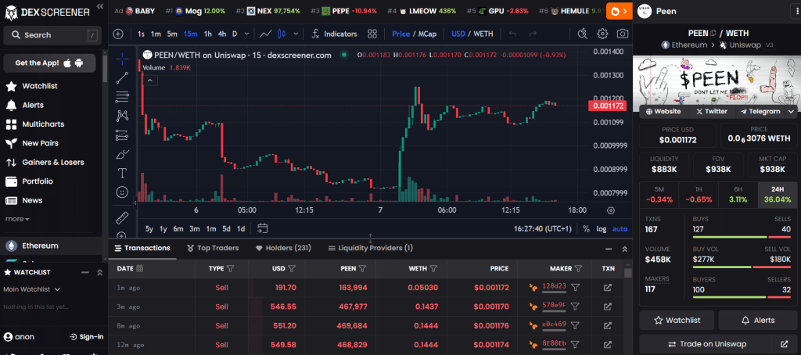Open the timeframe dropdown arrow after D
801x355 pixels.
(246, 34)
